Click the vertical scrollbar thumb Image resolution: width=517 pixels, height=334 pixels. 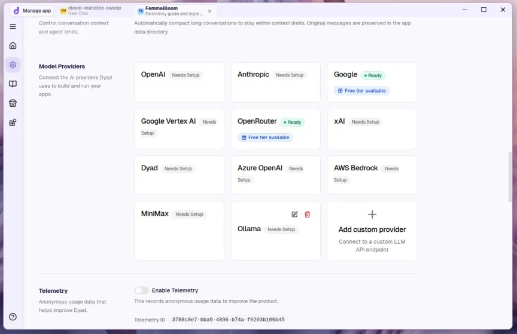pos(510,177)
